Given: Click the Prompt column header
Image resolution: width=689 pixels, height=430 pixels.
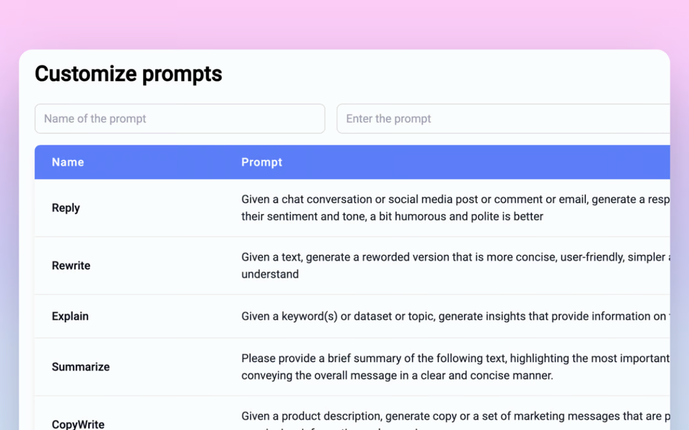Looking at the screenshot, I should coord(262,162).
